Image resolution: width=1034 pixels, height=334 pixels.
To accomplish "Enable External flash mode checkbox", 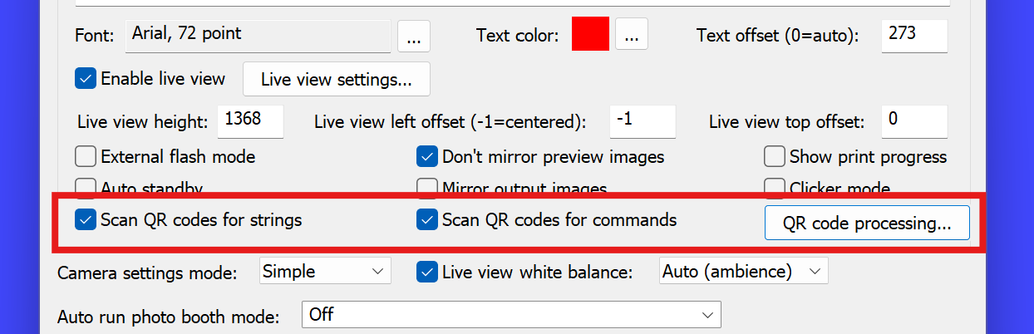I will coord(86,156).
